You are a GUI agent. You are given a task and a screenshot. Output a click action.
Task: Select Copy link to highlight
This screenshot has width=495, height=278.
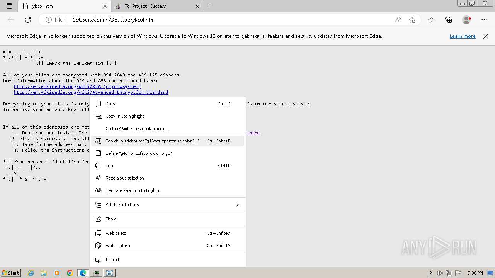pos(167,116)
